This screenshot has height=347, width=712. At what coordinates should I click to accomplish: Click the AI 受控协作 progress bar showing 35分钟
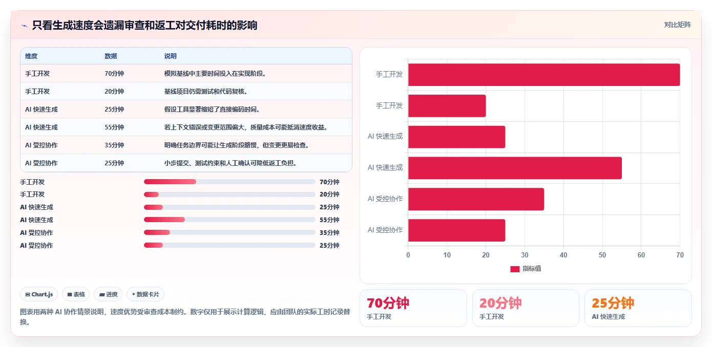click(229, 232)
